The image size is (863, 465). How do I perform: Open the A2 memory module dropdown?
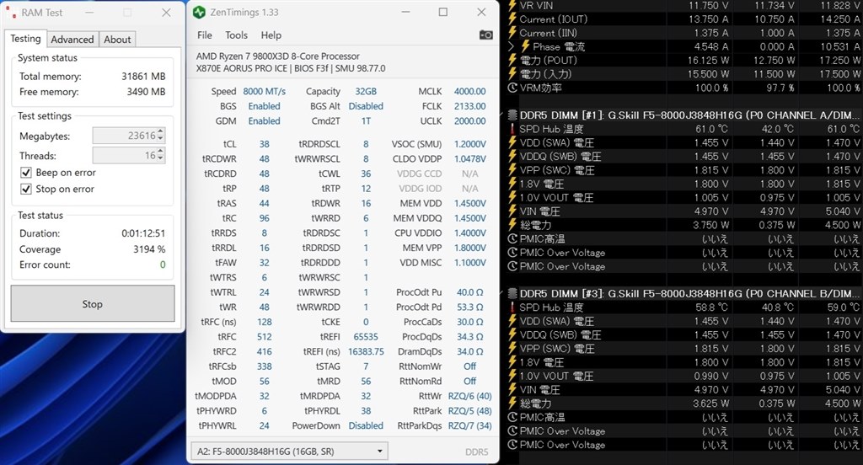(289, 452)
